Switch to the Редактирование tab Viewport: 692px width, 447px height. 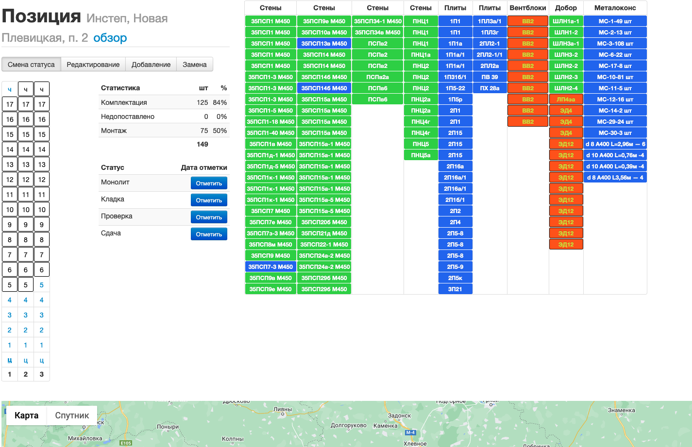93,65
